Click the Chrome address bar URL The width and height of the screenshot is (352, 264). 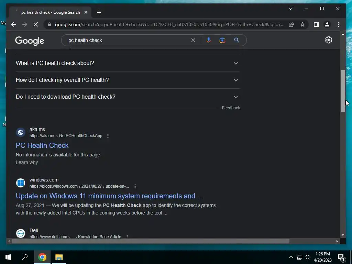pyautogui.click(x=169, y=24)
